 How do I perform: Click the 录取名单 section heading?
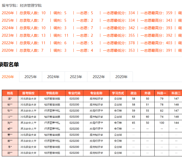pos(9,64)
